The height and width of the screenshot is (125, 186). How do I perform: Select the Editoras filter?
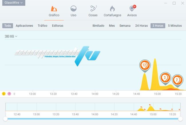[x=58, y=26]
